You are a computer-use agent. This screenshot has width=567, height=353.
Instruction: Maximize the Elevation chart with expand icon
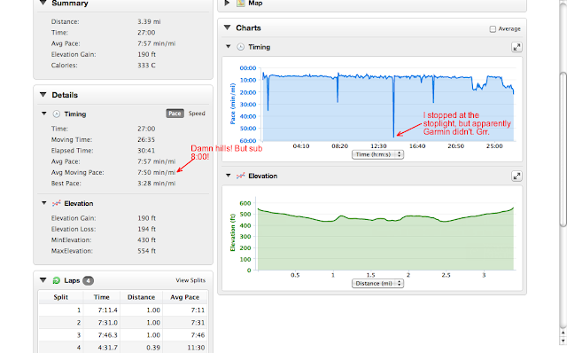pos(517,176)
